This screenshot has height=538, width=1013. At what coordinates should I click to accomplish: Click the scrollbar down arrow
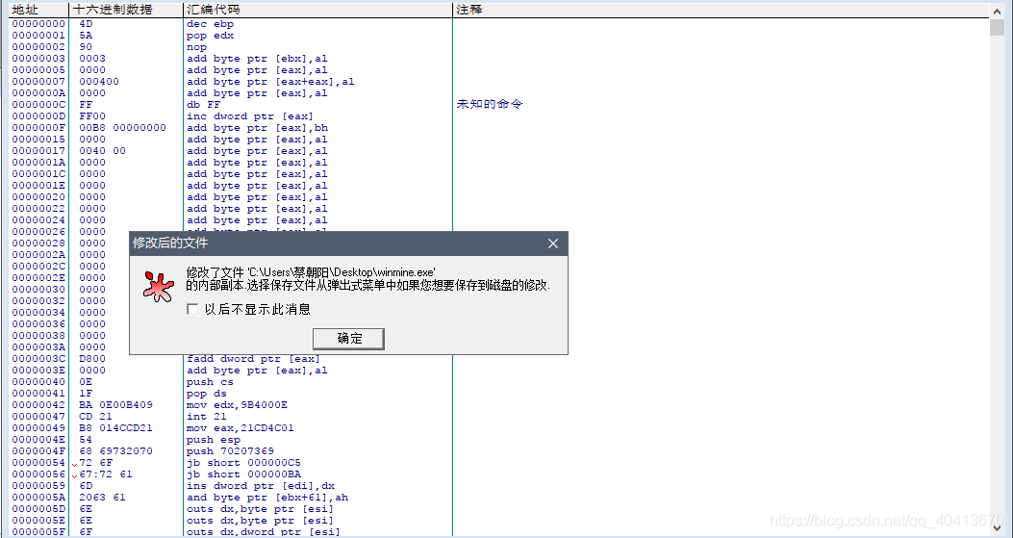tap(998, 528)
